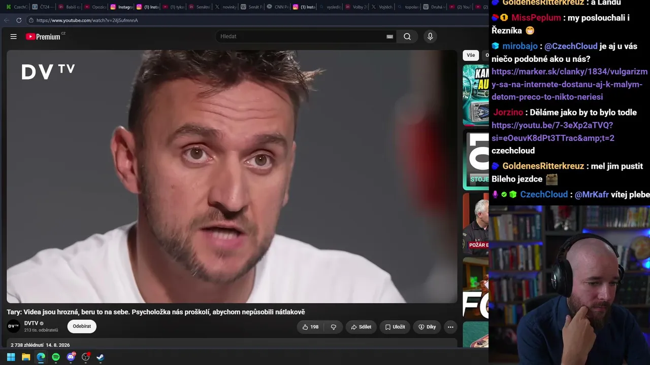Open File Explorer from the taskbar
Screen dimensions: 650x365
pyautogui.click(x=26, y=357)
